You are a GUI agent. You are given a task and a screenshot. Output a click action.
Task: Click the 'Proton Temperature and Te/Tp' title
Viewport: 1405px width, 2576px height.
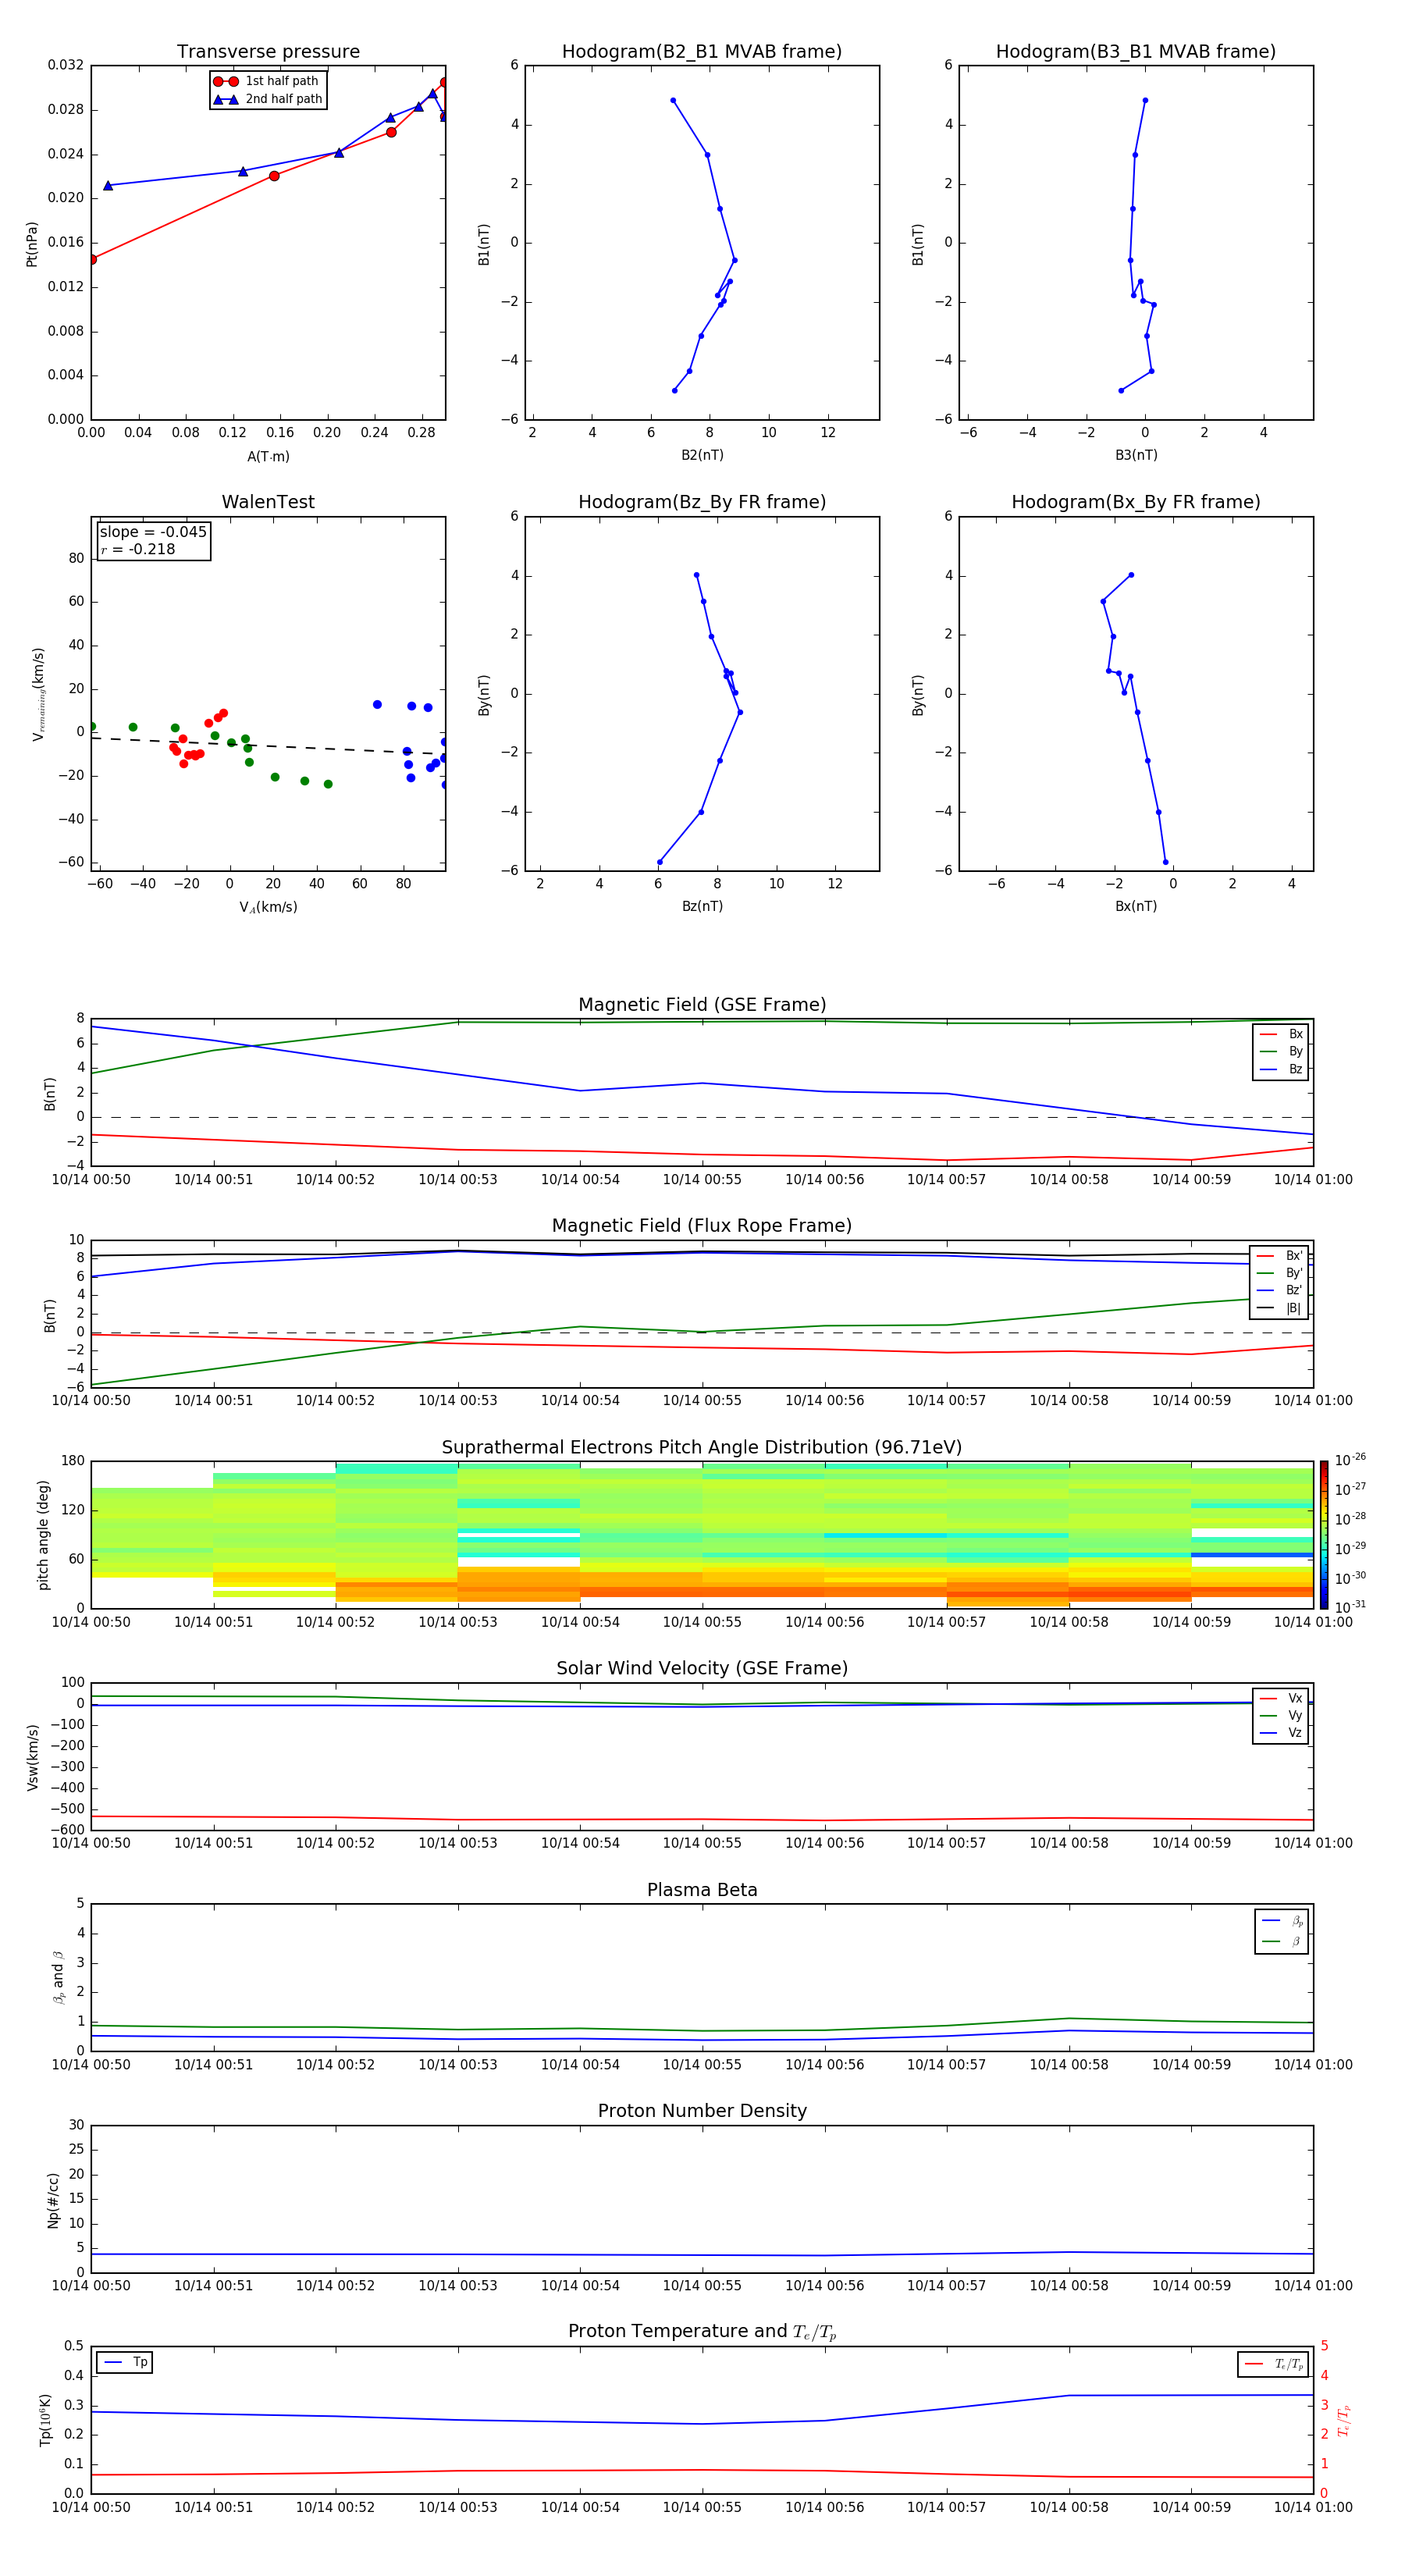click(702, 2331)
